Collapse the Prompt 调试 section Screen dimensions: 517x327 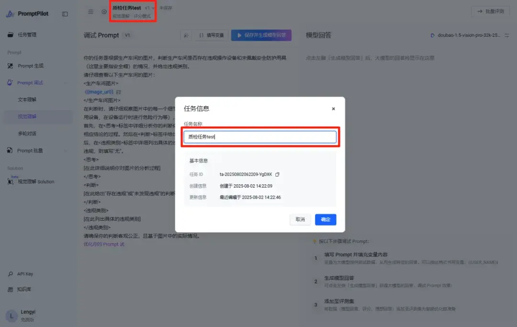point(65,83)
